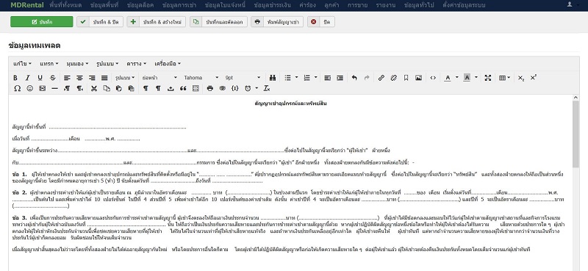Insert a special character (Omega)
The height and width of the screenshot is (271, 588).
[17, 88]
